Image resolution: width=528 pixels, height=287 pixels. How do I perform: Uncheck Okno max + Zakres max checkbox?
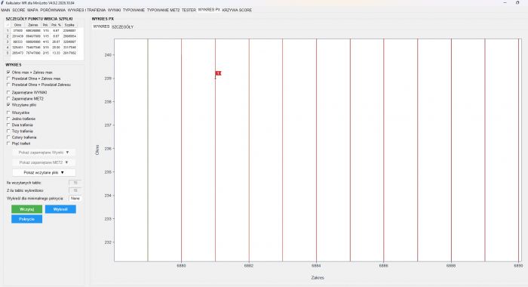[x=8, y=73]
